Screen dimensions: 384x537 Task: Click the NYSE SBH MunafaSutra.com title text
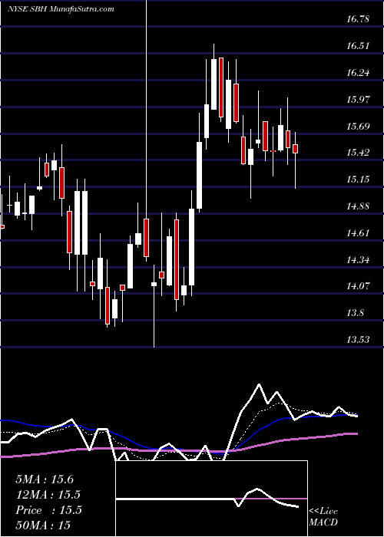pyautogui.click(x=61, y=9)
